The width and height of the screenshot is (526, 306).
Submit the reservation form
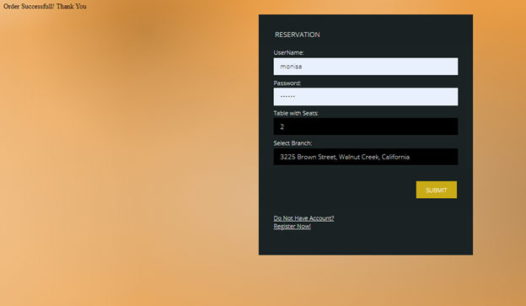coord(437,190)
